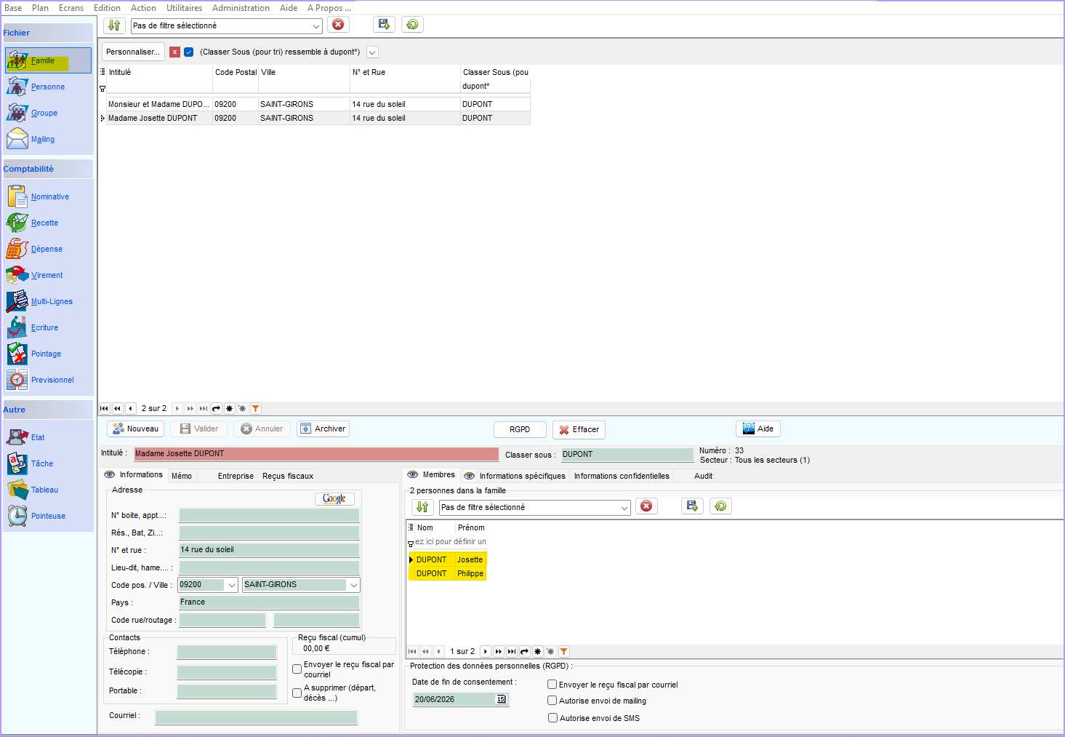Viewport: 1065px width, 737px height.
Task: Open the Virement transfer module
Action: click(17, 275)
